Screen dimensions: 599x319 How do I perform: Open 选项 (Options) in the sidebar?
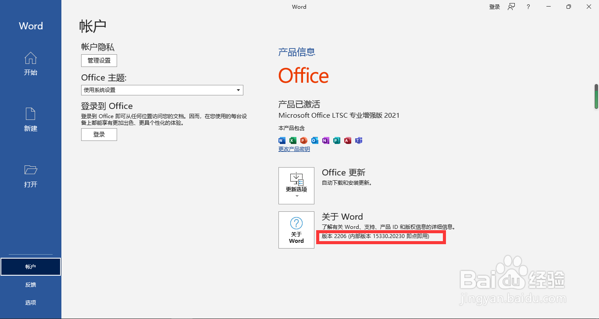tap(31, 303)
